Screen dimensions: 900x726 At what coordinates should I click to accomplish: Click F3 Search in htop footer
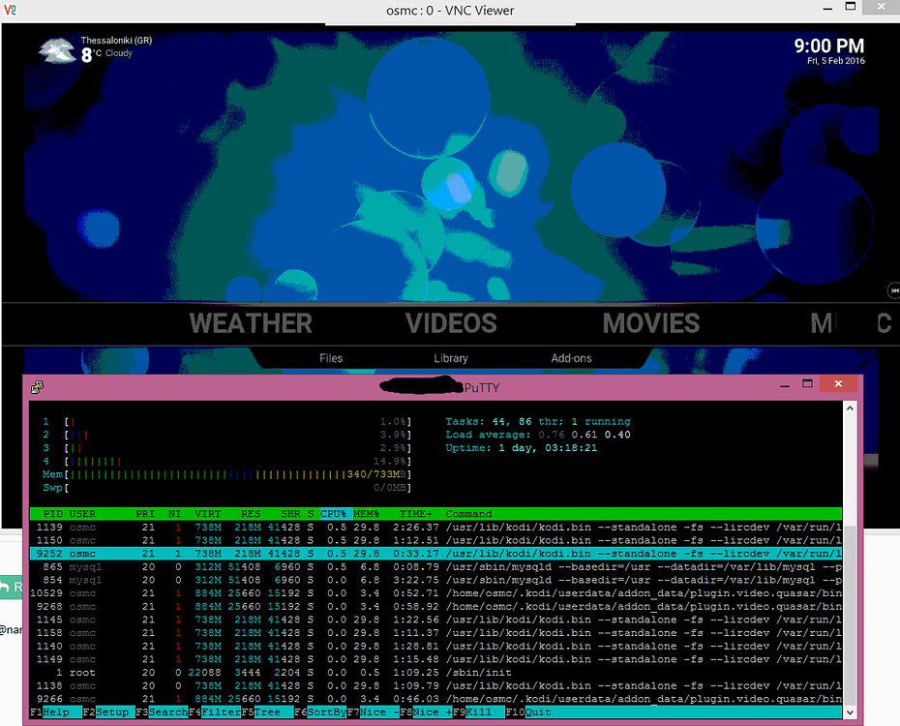(x=162, y=712)
